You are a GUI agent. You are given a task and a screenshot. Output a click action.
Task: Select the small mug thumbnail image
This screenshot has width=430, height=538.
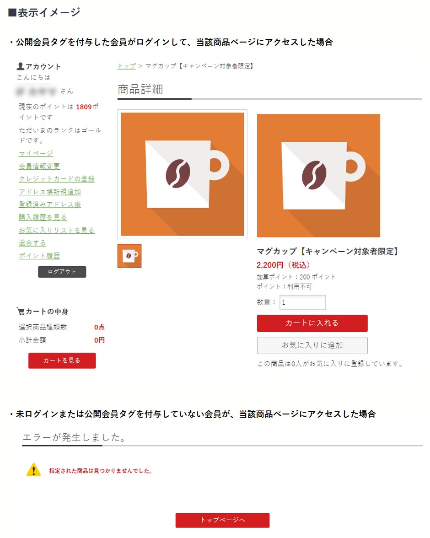tap(129, 256)
